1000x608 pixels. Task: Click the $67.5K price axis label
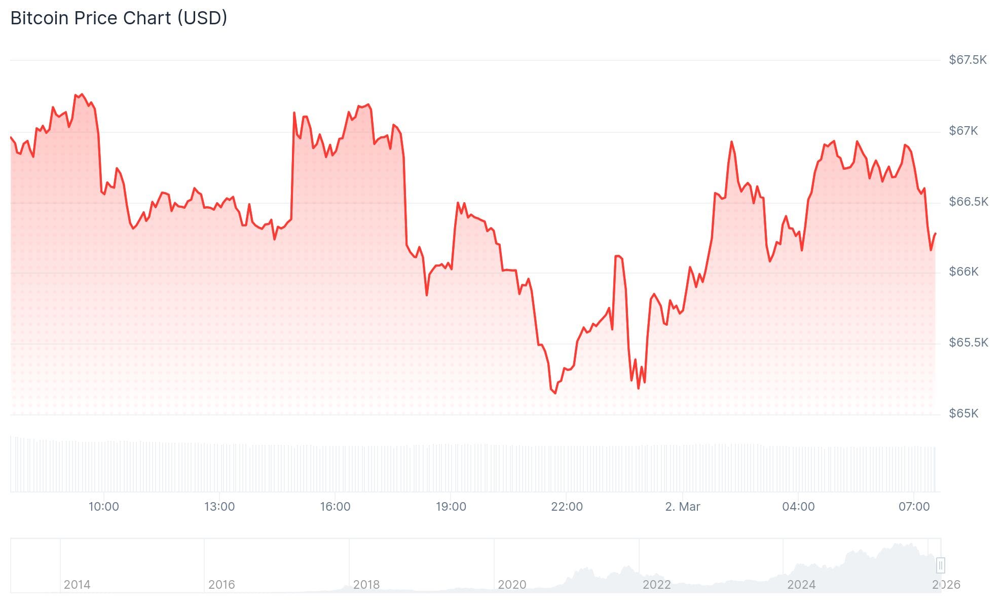pyautogui.click(x=968, y=60)
